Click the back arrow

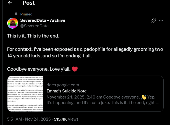point(10,3)
